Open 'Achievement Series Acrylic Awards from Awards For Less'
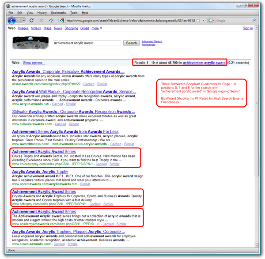The width and height of the screenshot is (265, 259). [x=65, y=131]
